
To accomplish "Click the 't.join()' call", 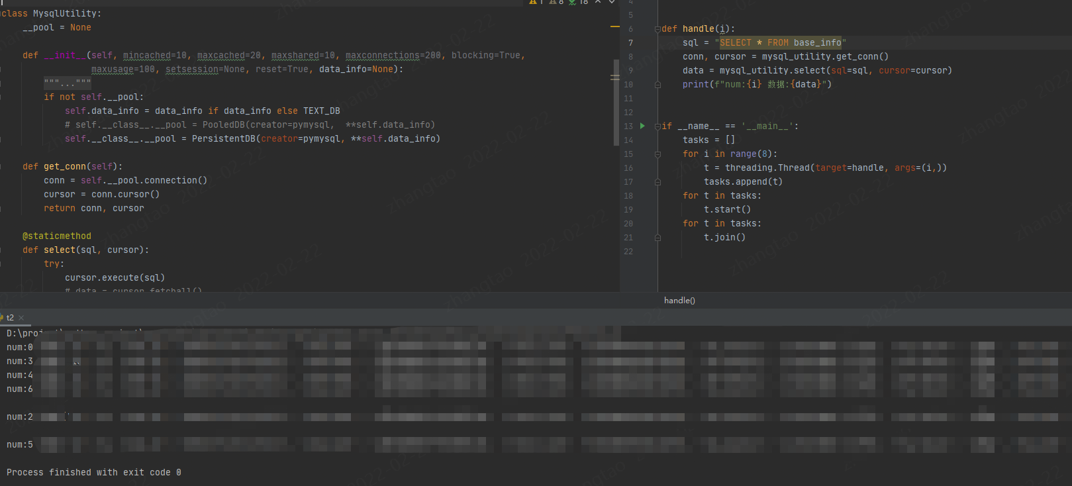I will coord(725,238).
